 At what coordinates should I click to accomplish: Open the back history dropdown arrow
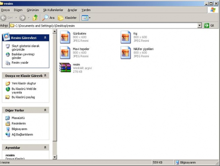coord(16,18)
